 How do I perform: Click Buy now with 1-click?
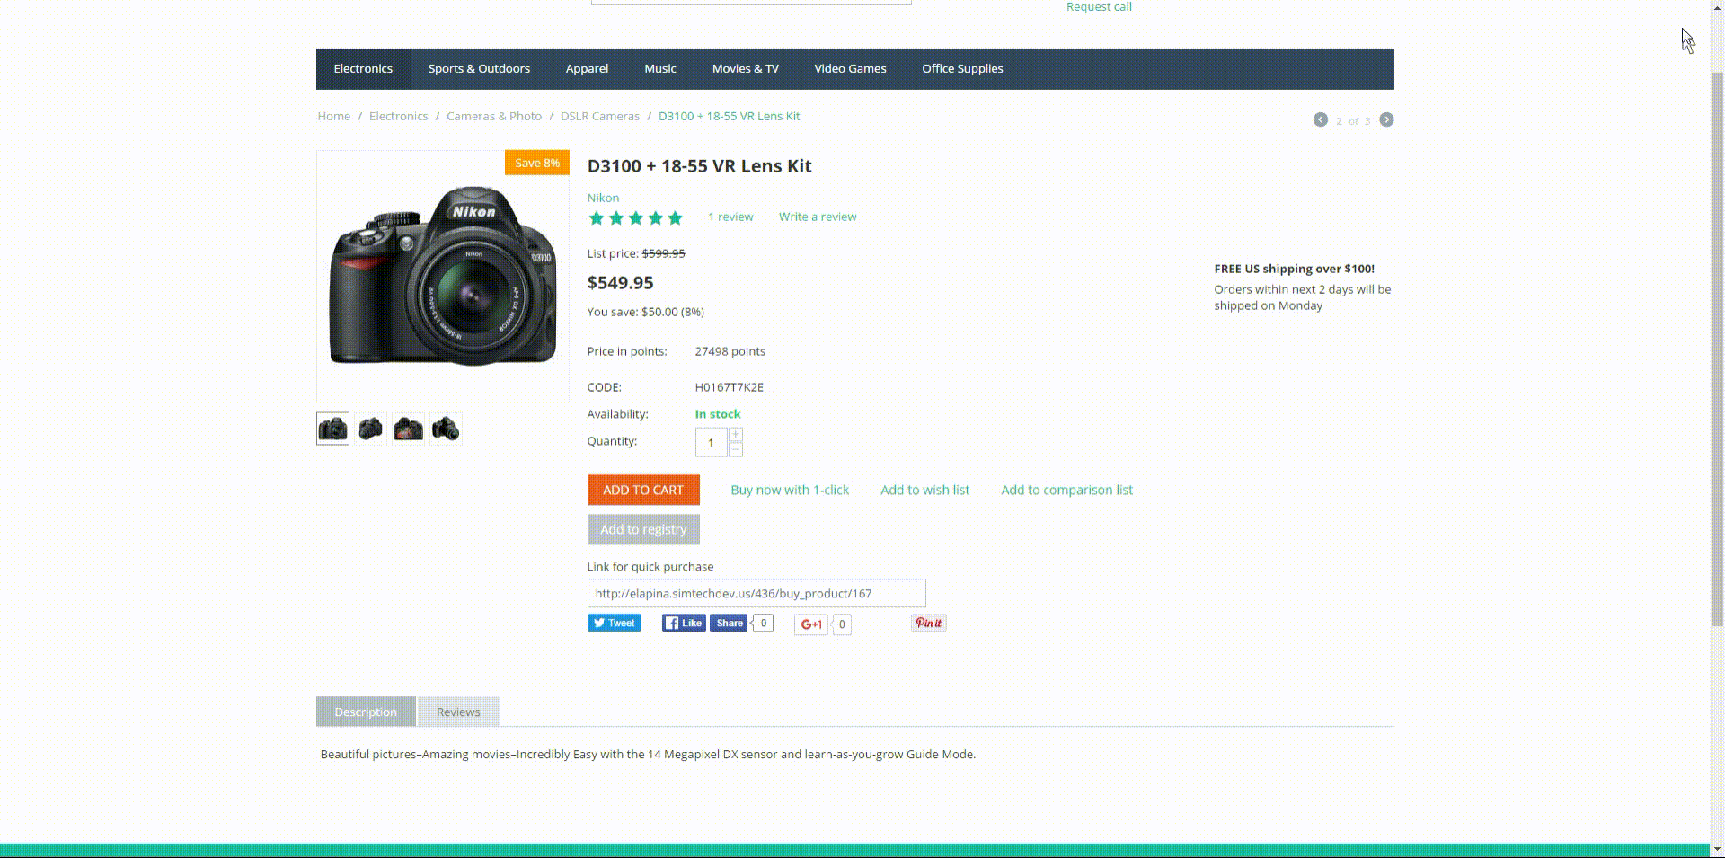(790, 490)
